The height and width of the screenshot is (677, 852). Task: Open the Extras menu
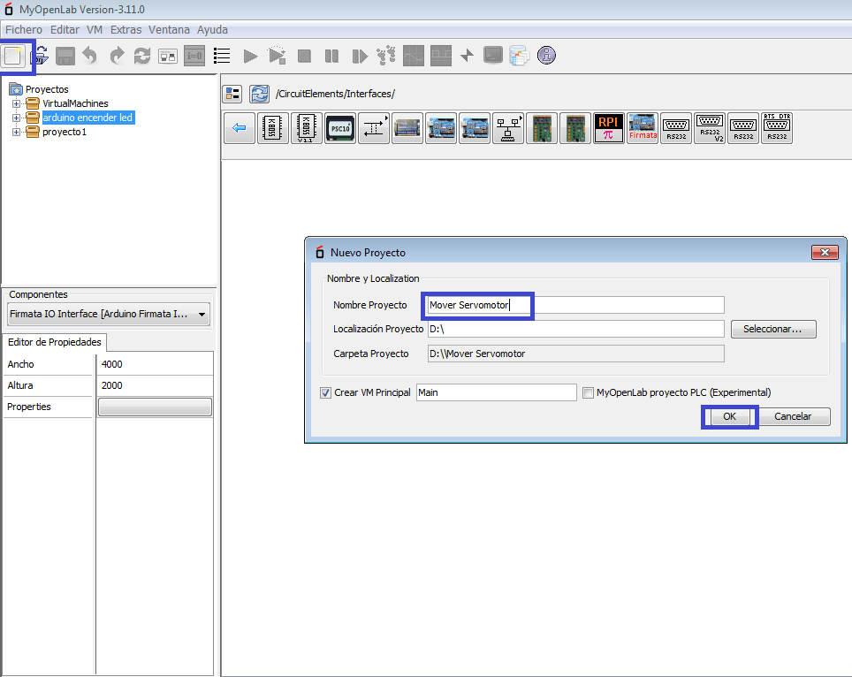[x=126, y=30]
